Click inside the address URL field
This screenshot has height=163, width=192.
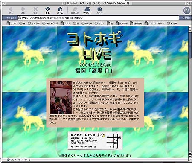(99, 18)
